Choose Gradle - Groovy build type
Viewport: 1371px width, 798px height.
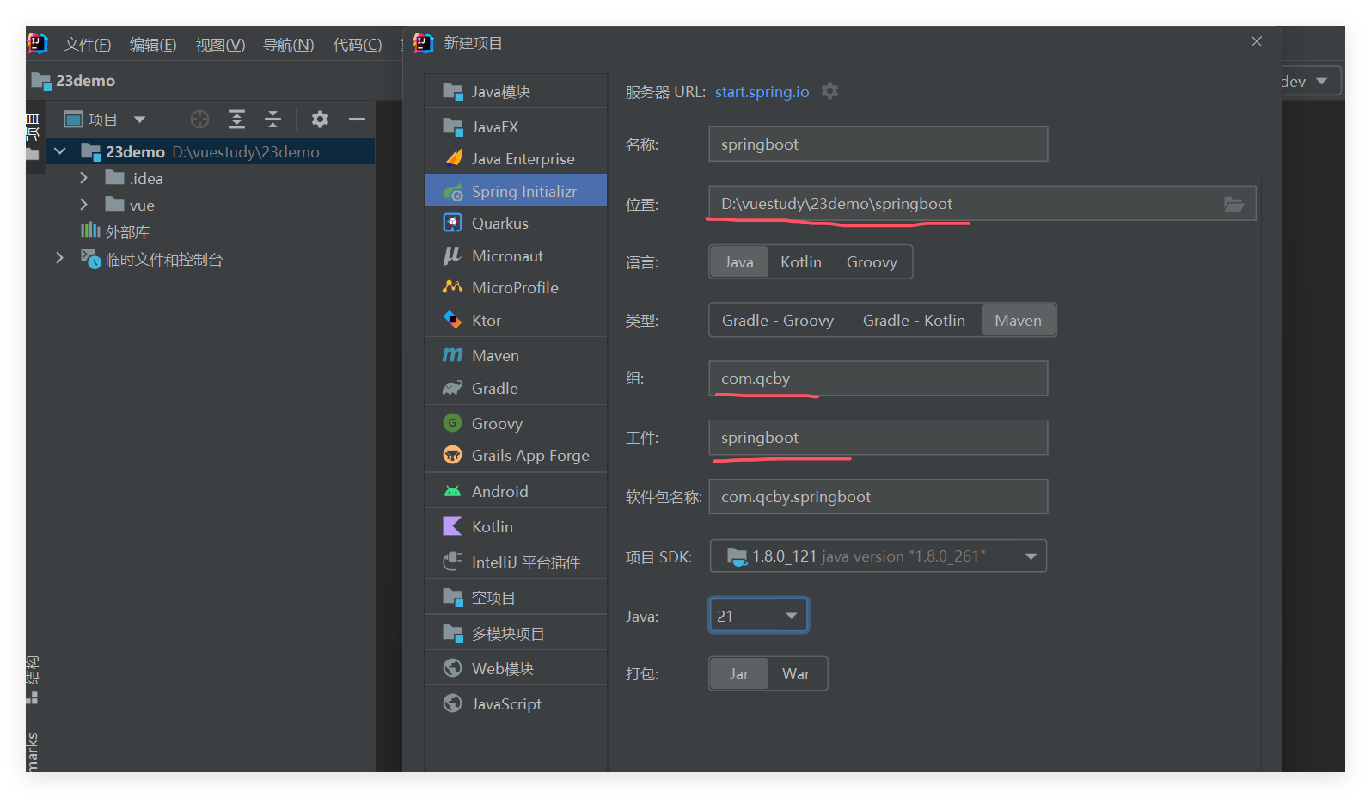pos(778,321)
